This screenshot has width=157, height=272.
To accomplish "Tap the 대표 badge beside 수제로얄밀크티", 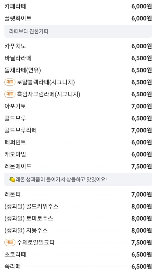I will 10,242.
